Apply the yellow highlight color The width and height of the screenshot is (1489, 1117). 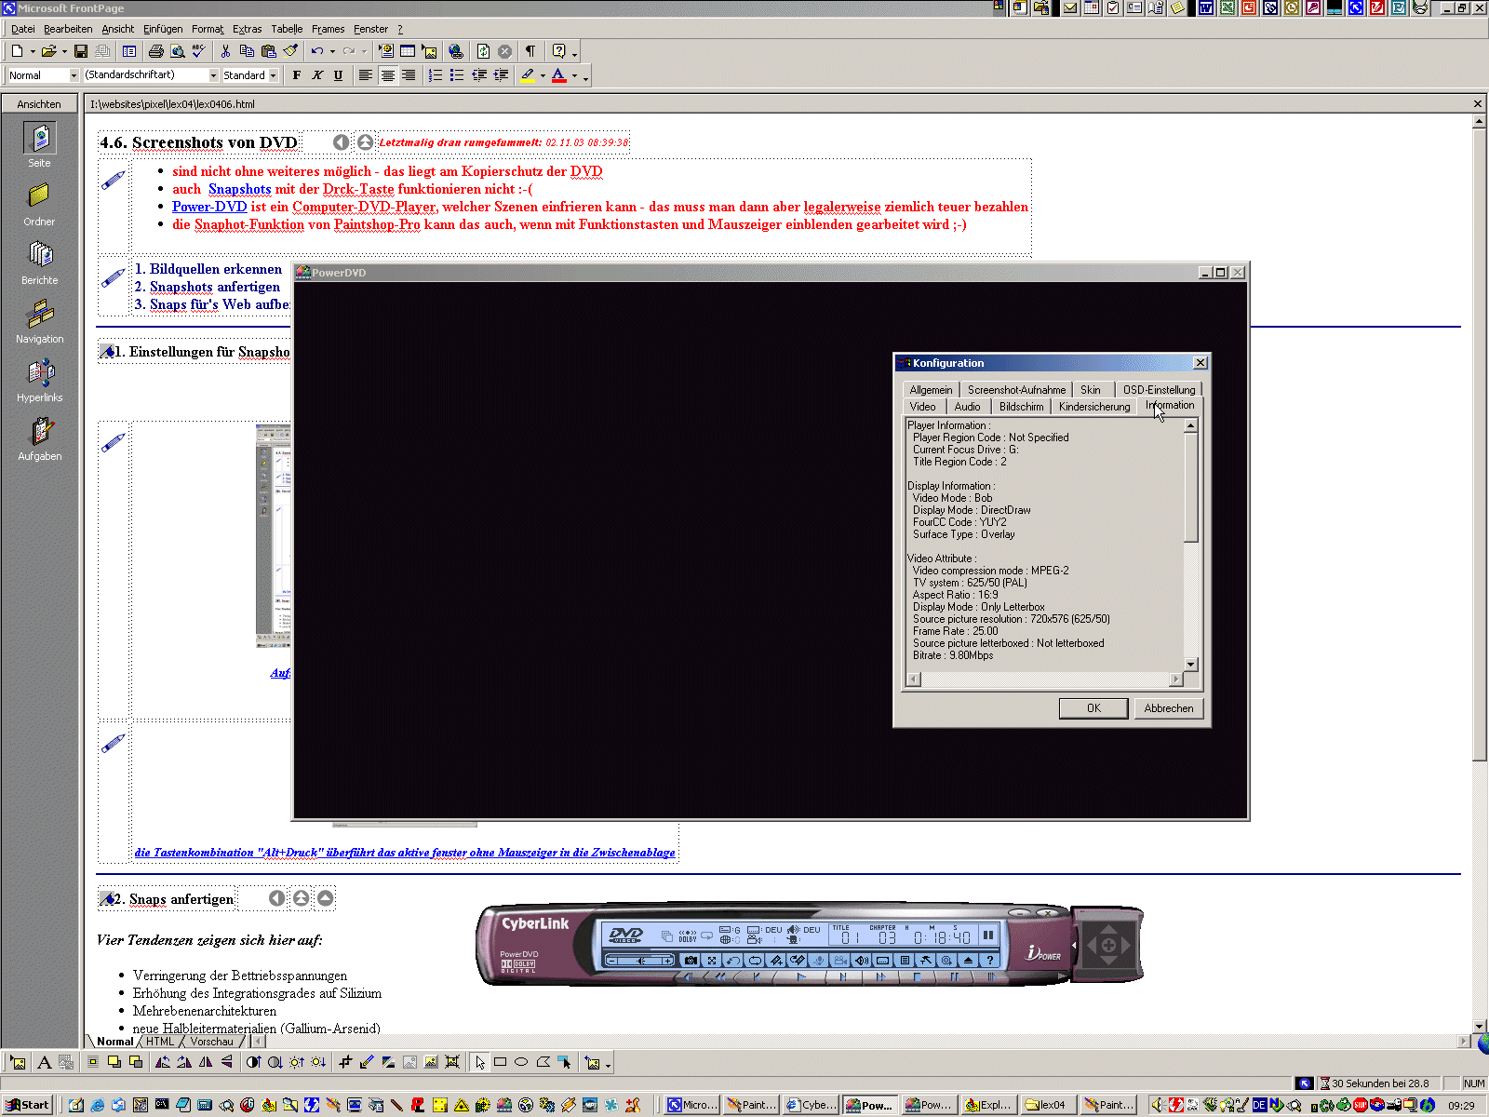529,75
